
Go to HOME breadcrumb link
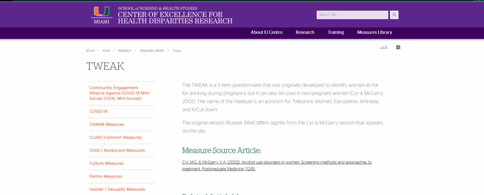[x=106, y=51]
